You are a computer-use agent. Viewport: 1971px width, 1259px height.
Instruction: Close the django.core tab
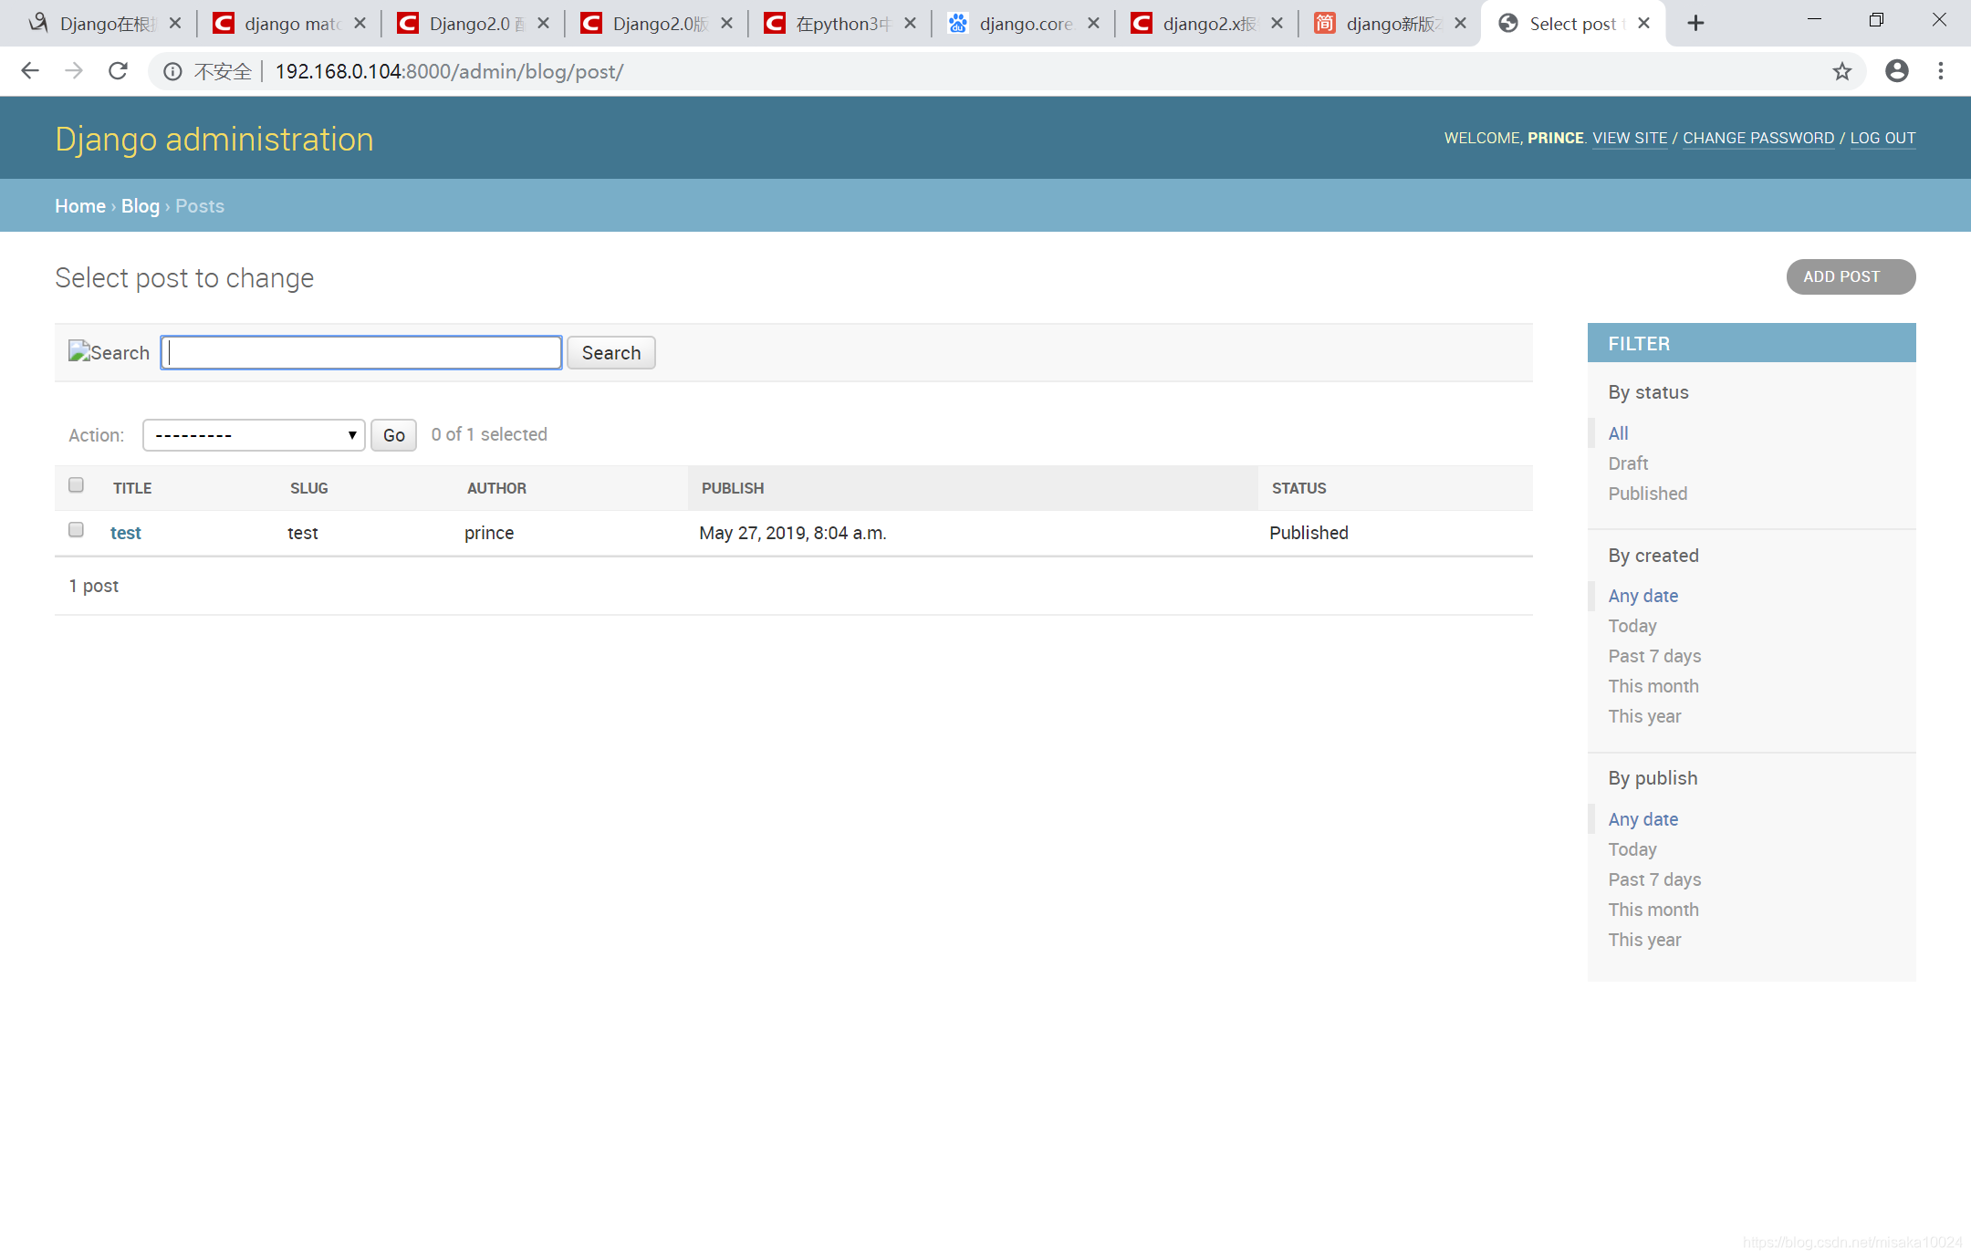(x=1093, y=24)
